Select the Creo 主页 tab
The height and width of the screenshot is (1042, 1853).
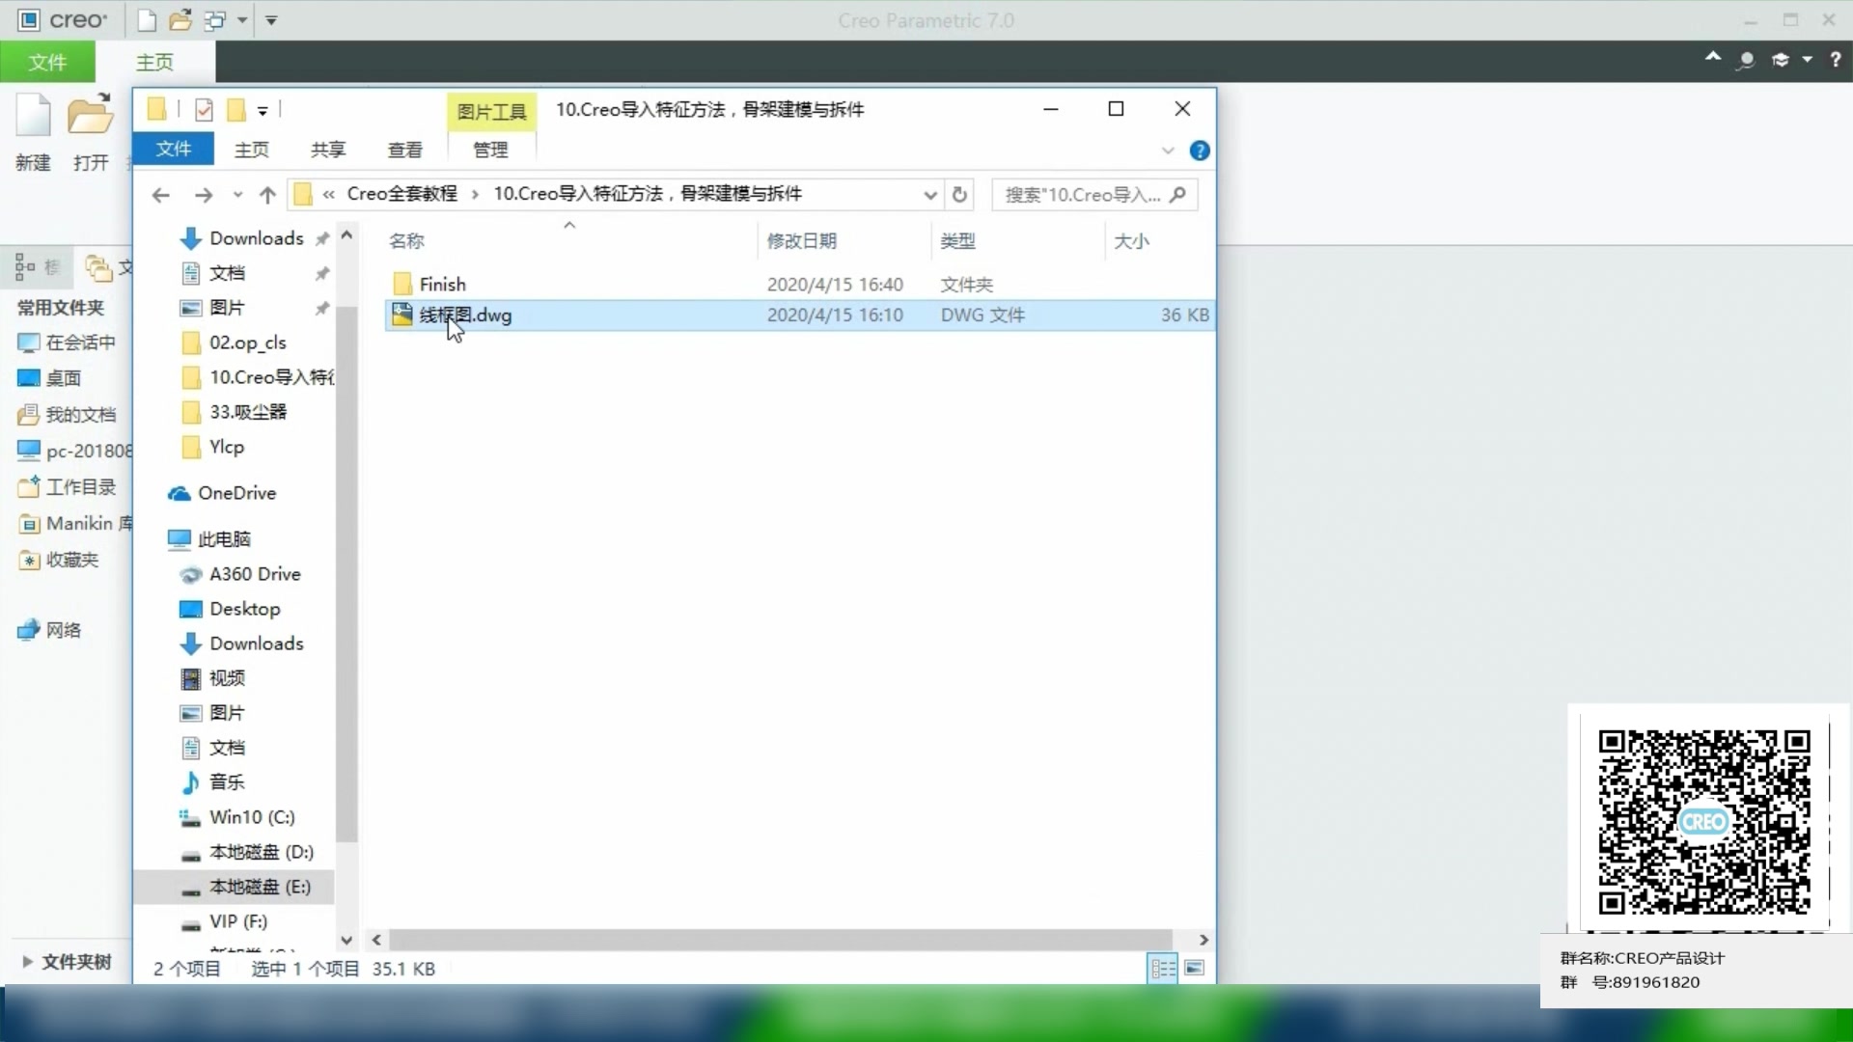(x=154, y=62)
